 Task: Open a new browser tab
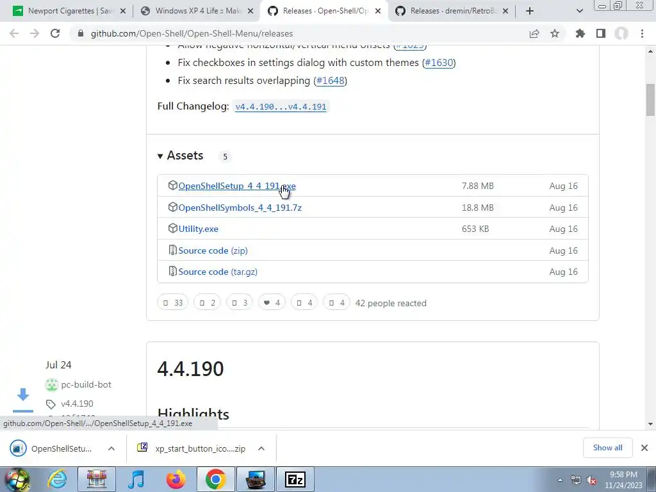tap(530, 11)
